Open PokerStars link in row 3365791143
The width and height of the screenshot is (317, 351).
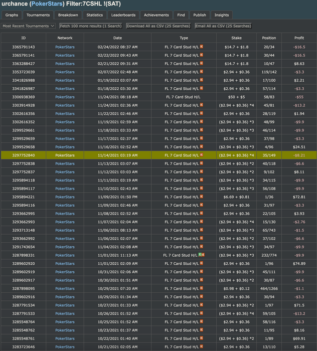pos(65,47)
